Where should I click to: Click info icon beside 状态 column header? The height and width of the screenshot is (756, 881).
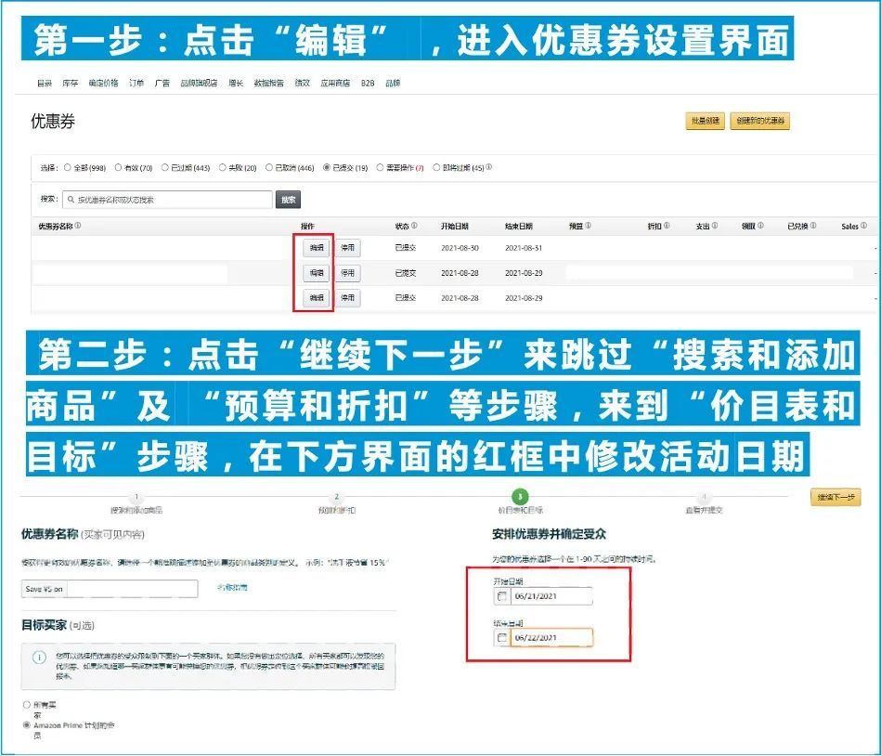click(x=414, y=226)
